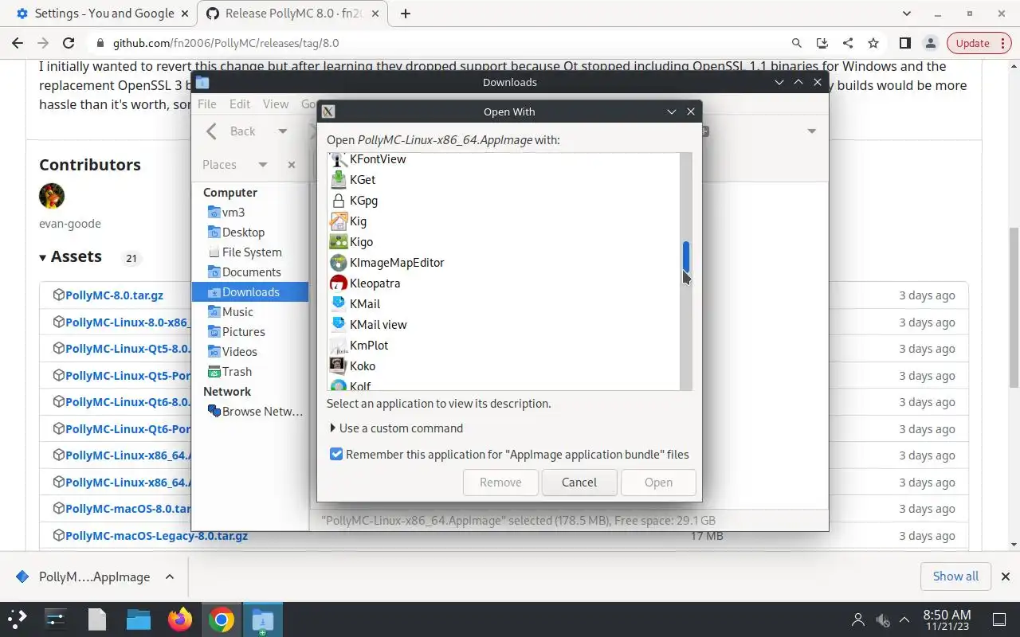Open the File menu in Downloads window
This screenshot has width=1020, height=637.
pos(206,104)
